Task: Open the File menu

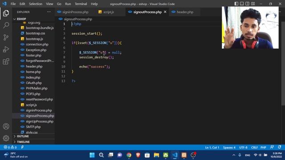Action: point(13,4)
